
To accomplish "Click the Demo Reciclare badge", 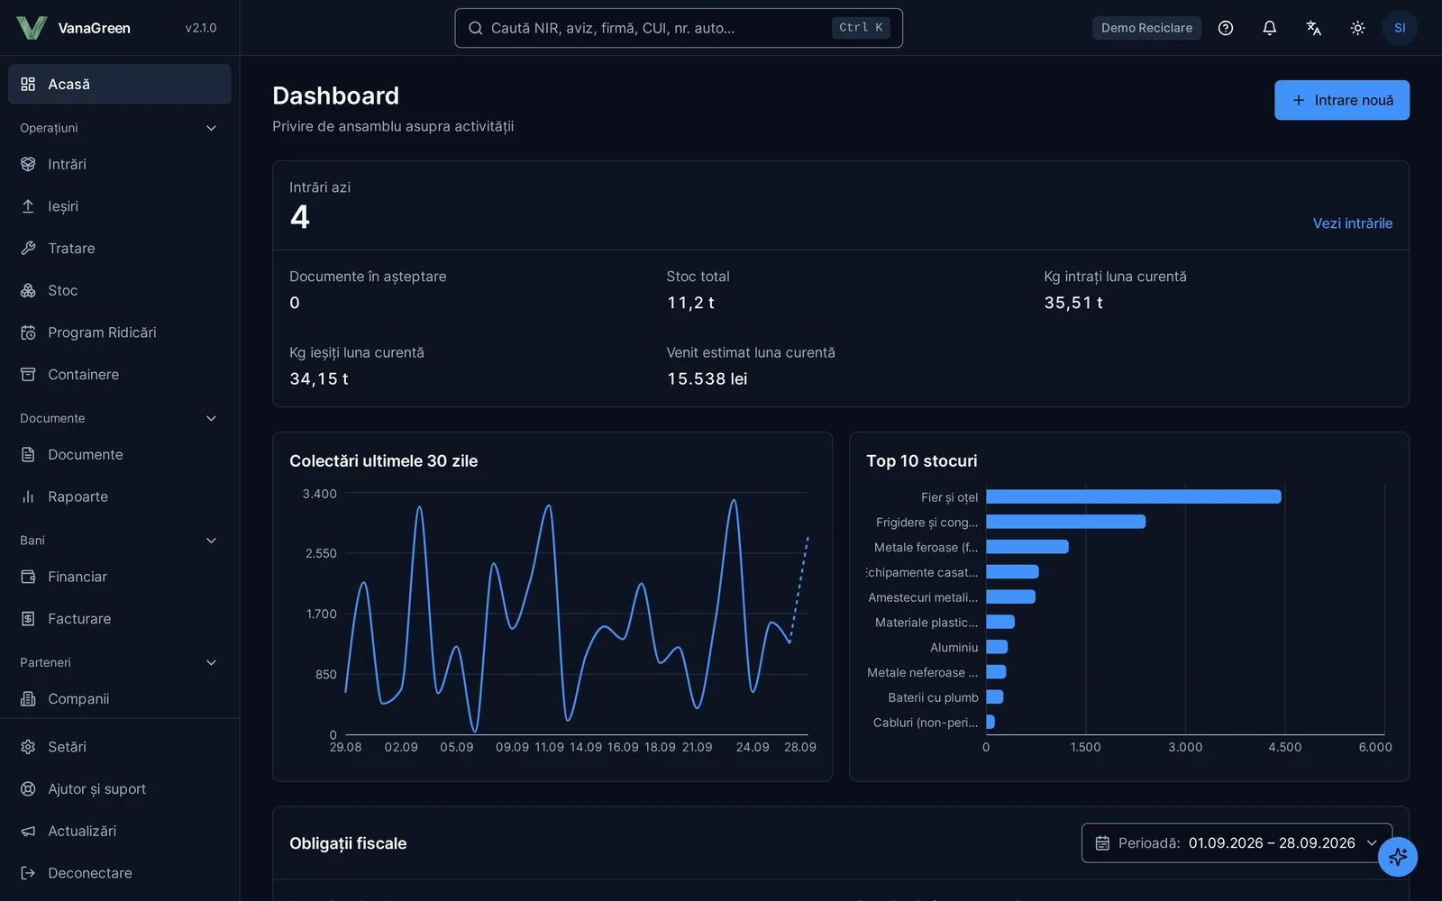I will [x=1146, y=28].
